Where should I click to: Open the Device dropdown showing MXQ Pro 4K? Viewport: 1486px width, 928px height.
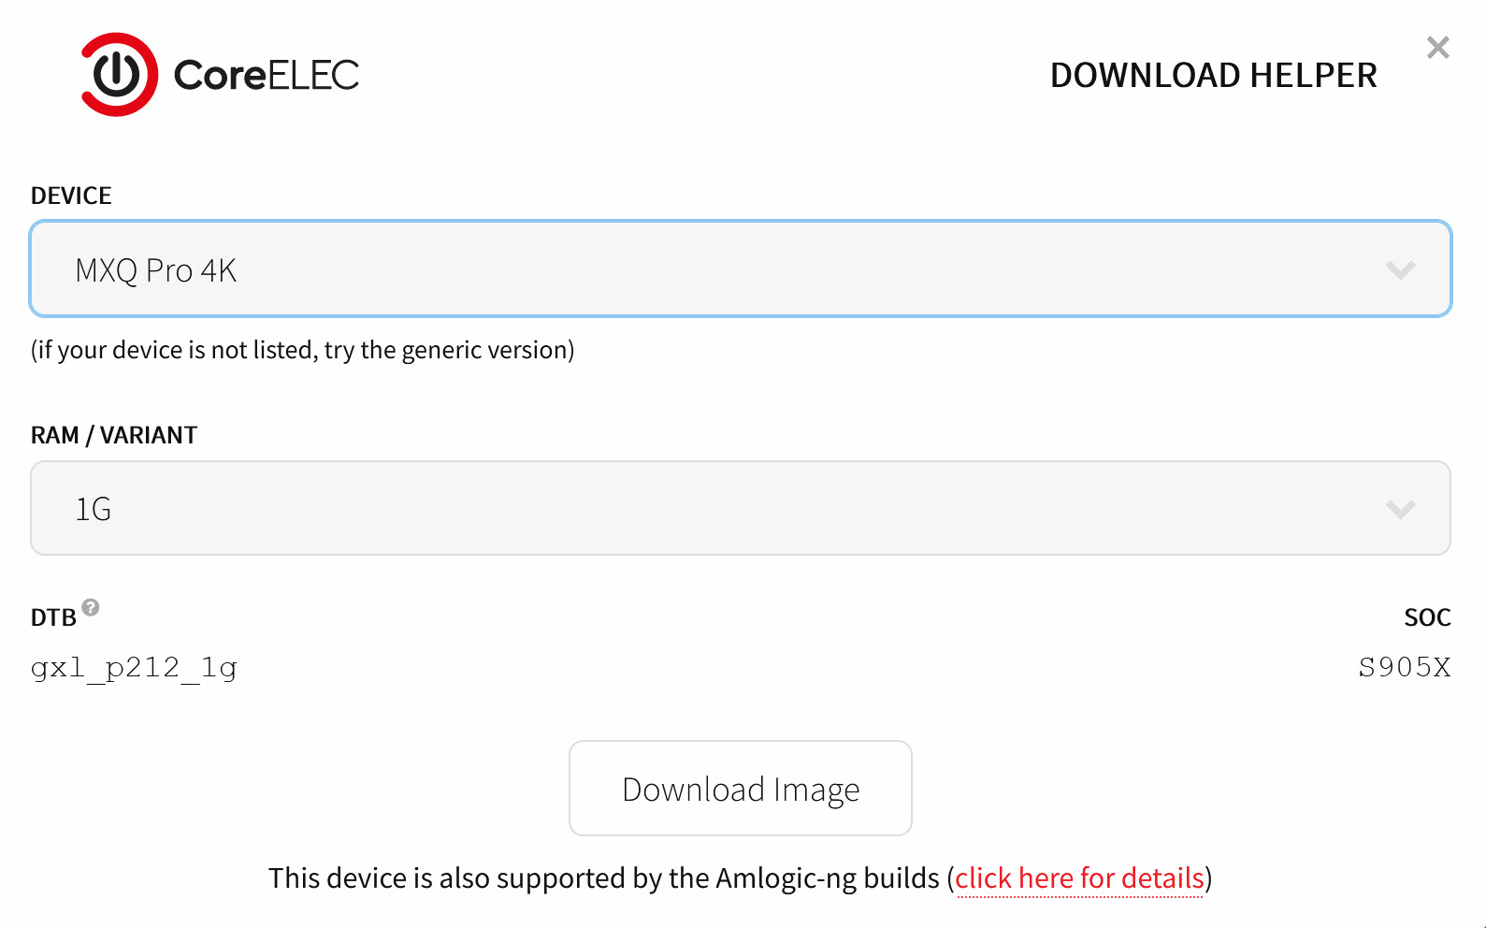pos(741,269)
